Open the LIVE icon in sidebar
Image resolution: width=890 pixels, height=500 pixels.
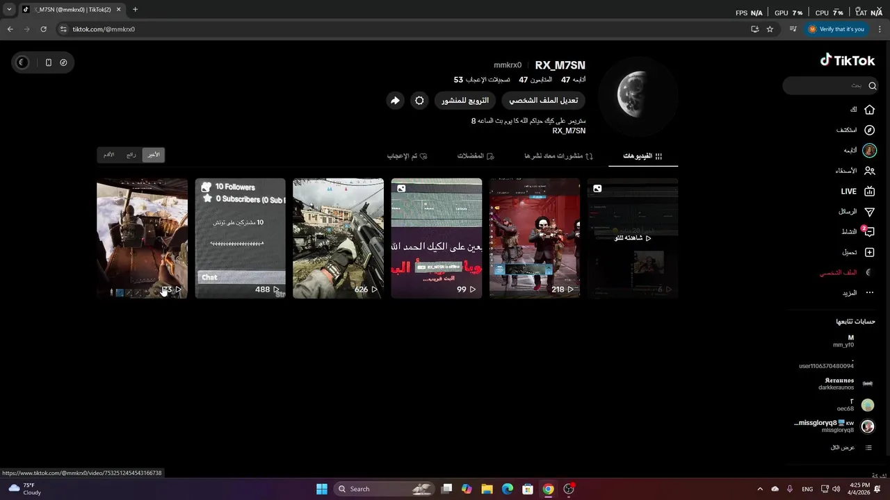click(869, 191)
